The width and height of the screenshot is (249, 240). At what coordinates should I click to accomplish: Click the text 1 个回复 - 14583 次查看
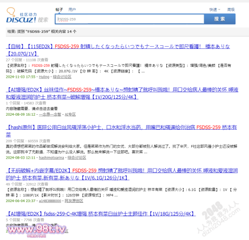click(x=26, y=103)
